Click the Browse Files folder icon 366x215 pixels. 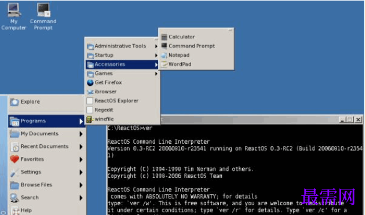14,185
